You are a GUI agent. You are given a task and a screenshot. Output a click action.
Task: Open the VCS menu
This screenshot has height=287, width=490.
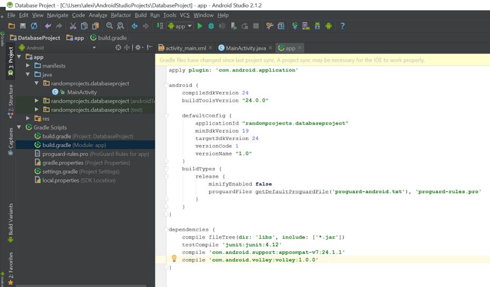(185, 15)
